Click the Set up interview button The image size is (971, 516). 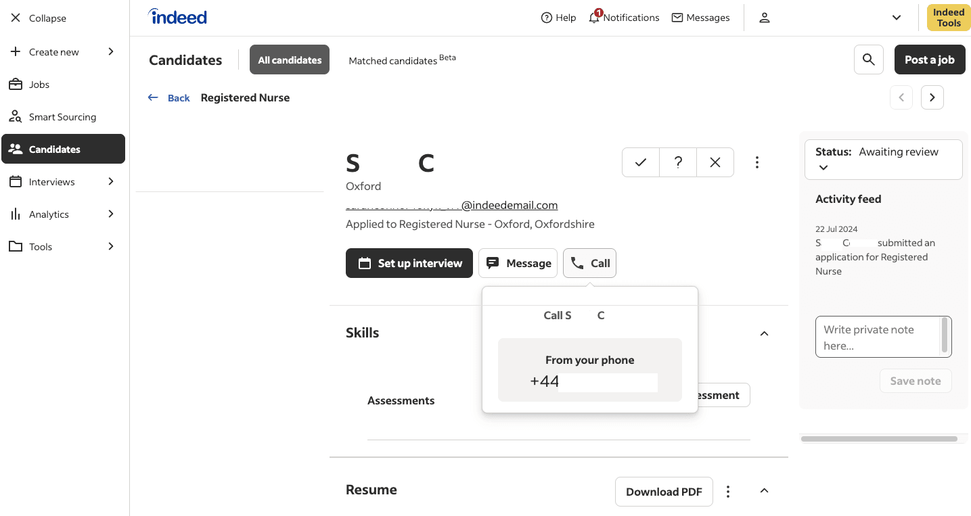410,263
